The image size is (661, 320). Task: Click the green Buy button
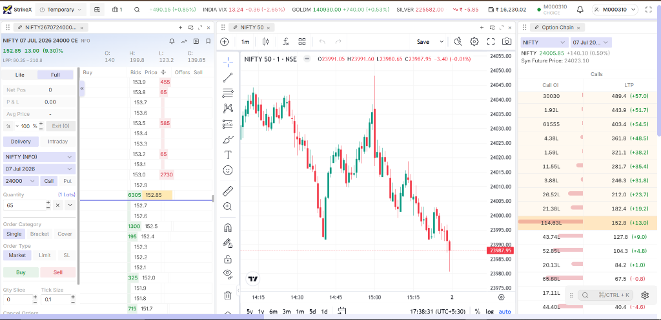[x=21, y=272]
